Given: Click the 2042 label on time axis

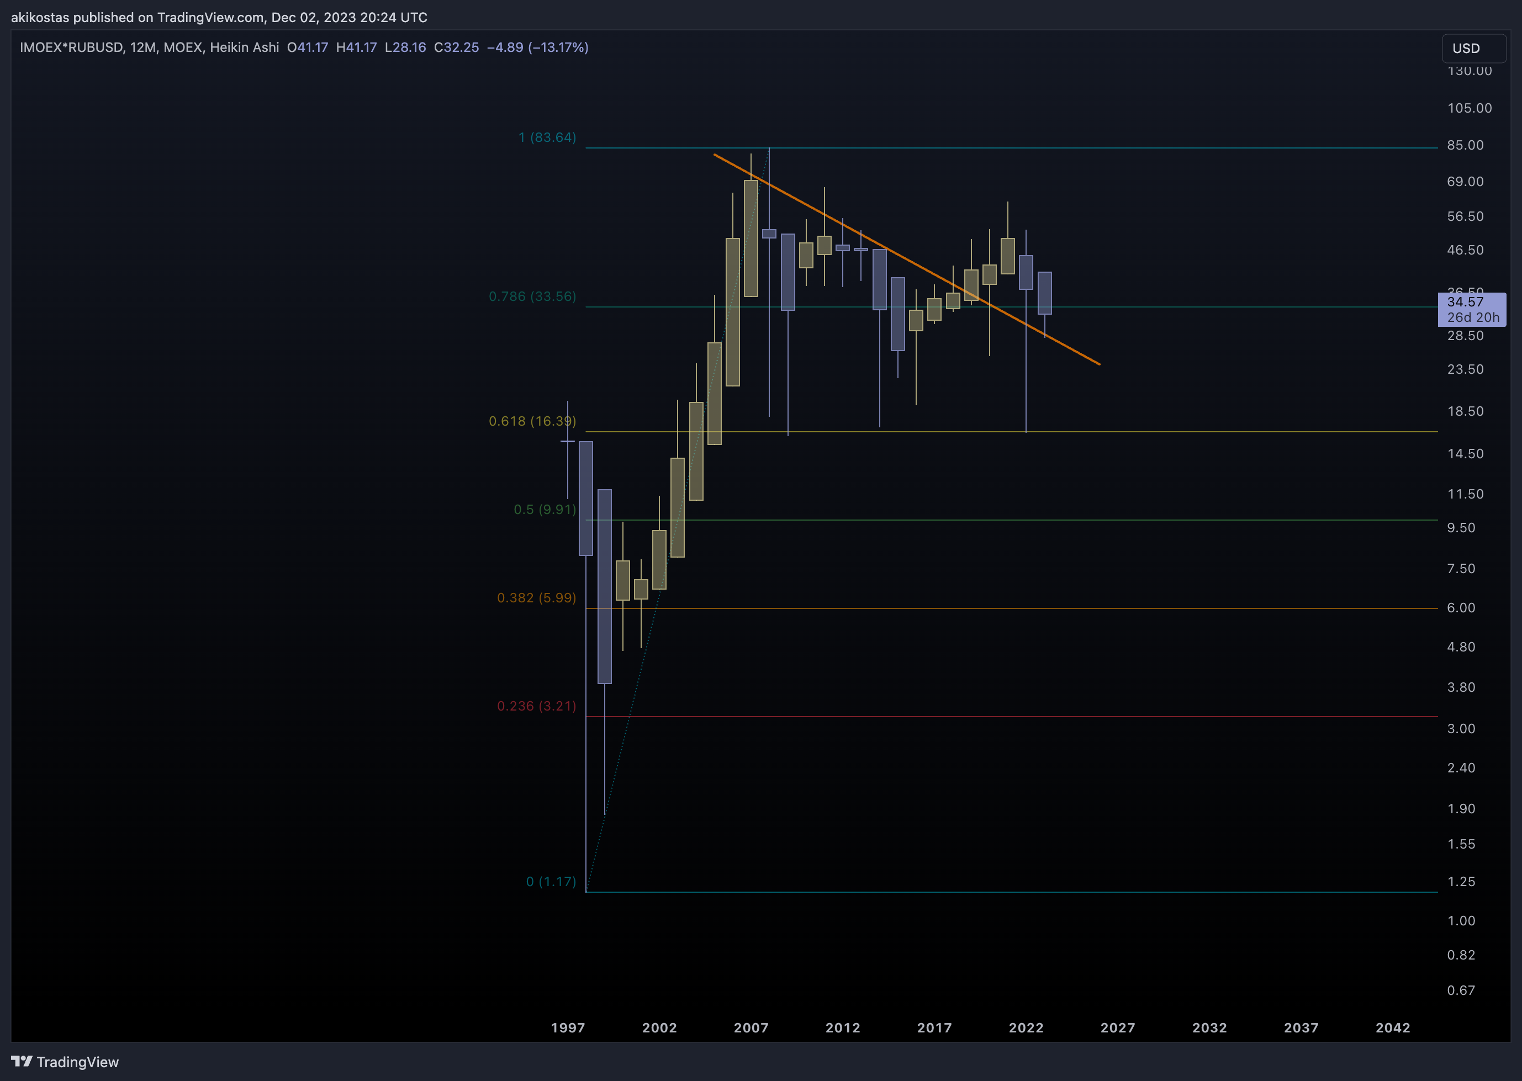Looking at the screenshot, I should pyautogui.click(x=1393, y=1028).
